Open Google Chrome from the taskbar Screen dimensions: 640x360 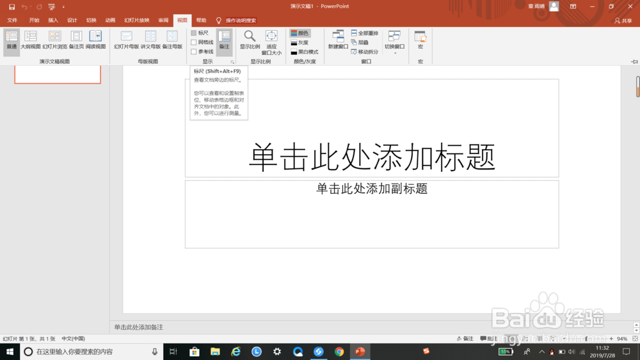point(339,352)
